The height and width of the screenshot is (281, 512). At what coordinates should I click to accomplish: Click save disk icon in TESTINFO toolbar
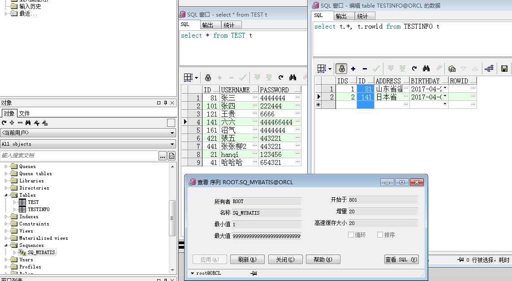pyautogui.click(x=504, y=69)
